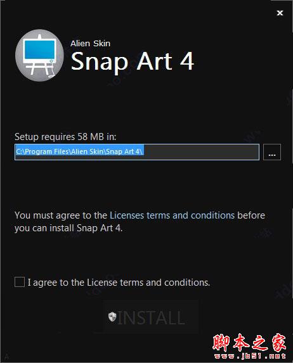Image resolution: width=293 pixels, height=363 pixels.
Task: Click the red Chinese watermark logo
Action: point(249,343)
